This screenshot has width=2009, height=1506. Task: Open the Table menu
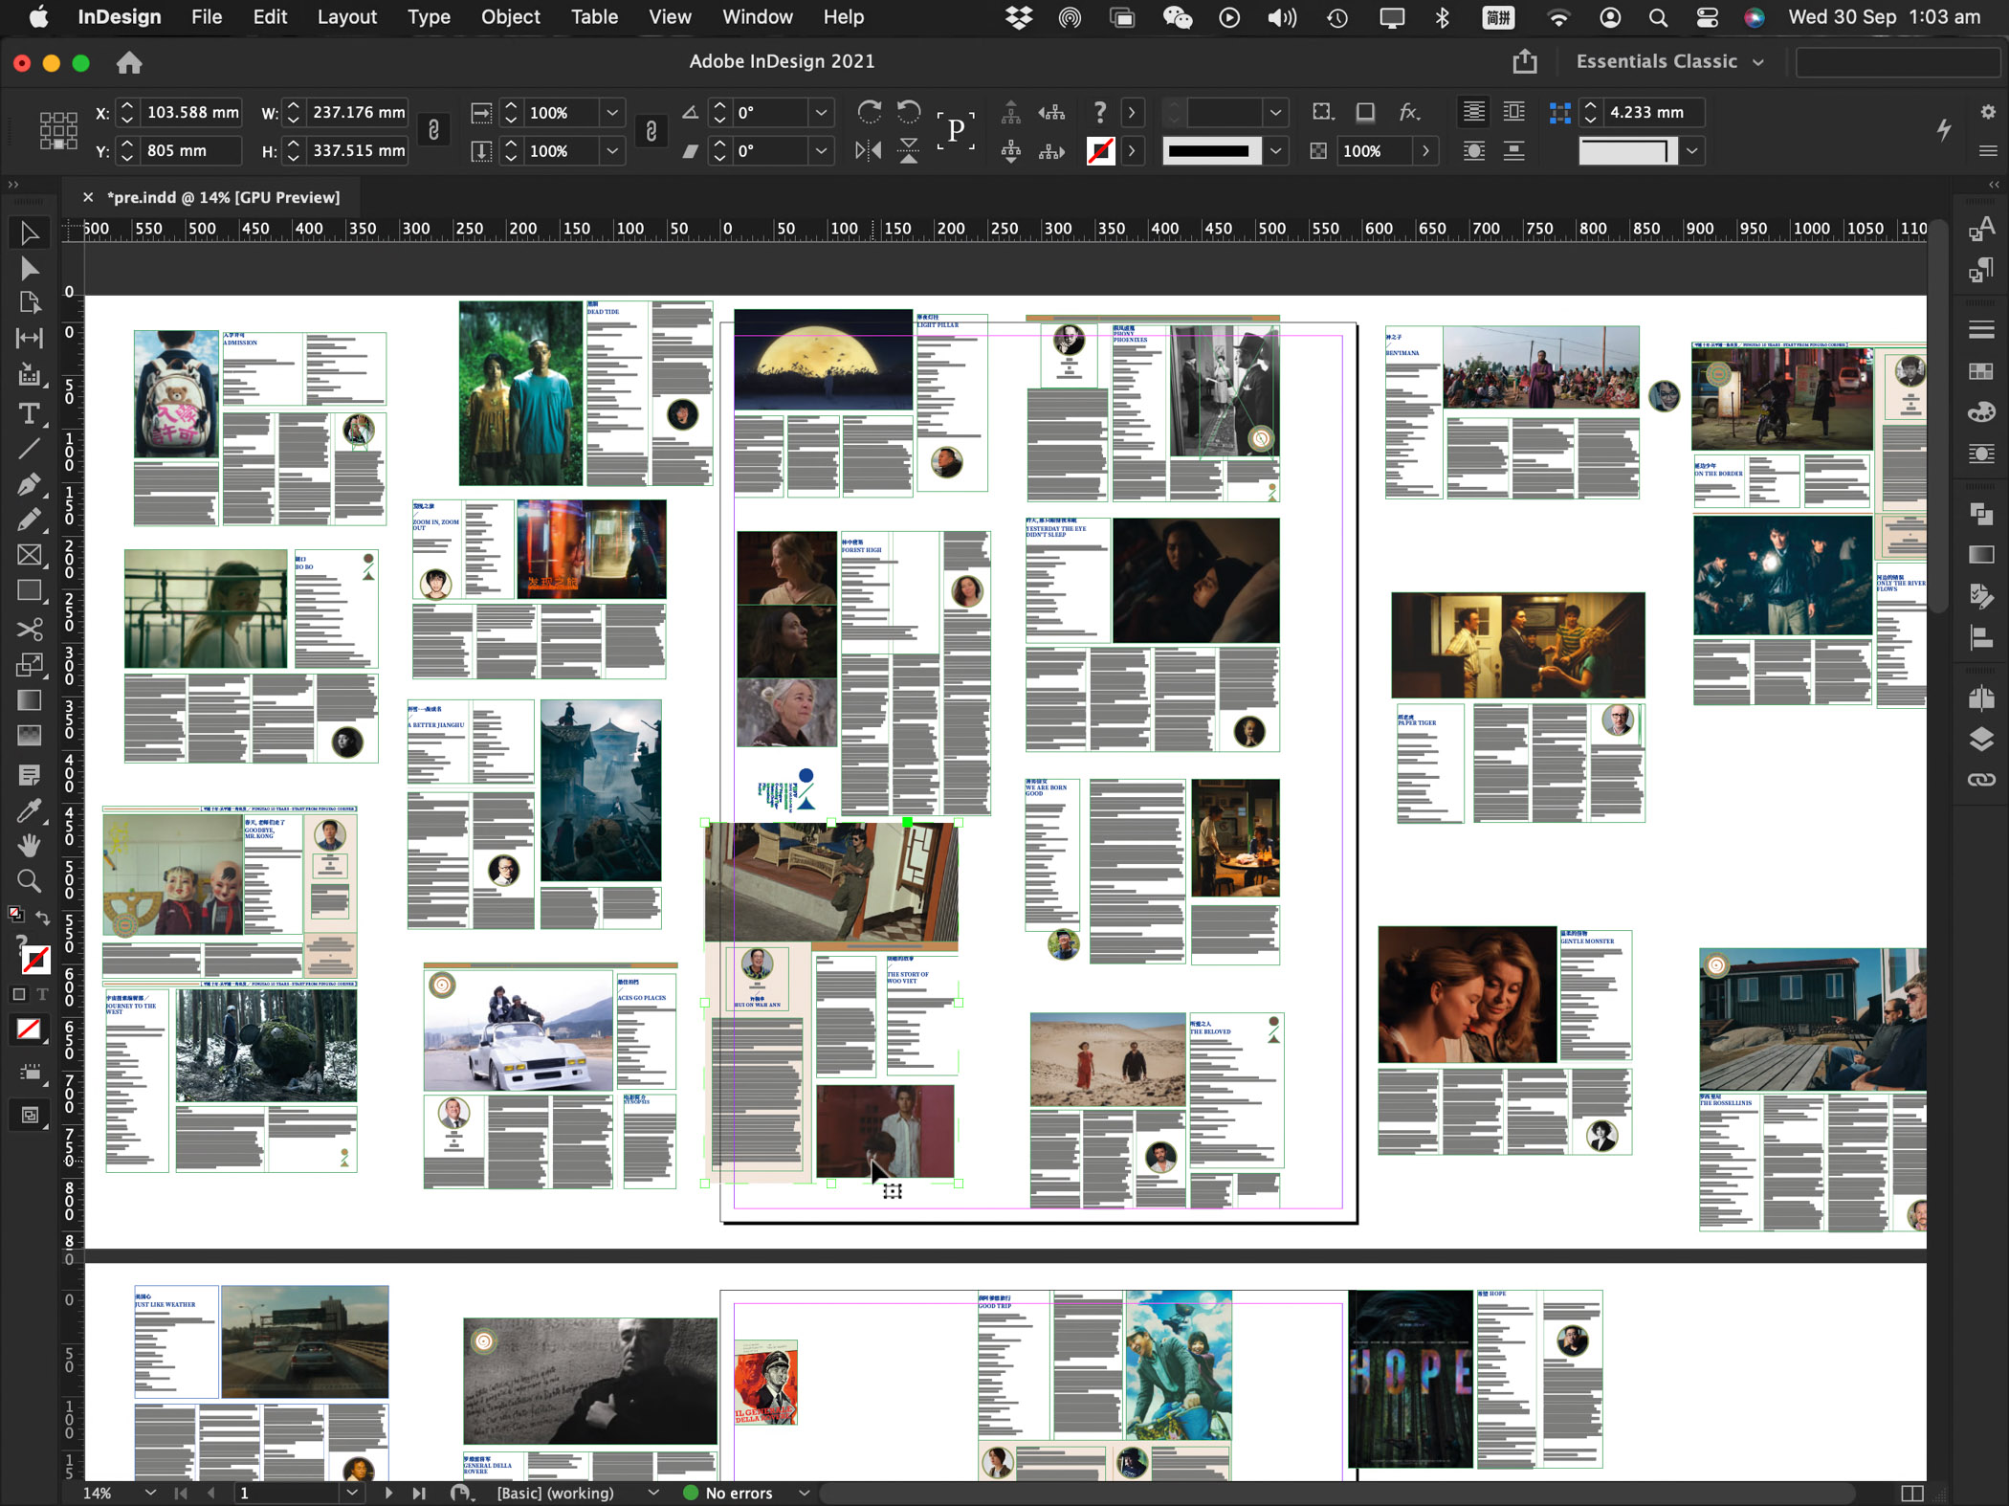(x=594, y=17)
